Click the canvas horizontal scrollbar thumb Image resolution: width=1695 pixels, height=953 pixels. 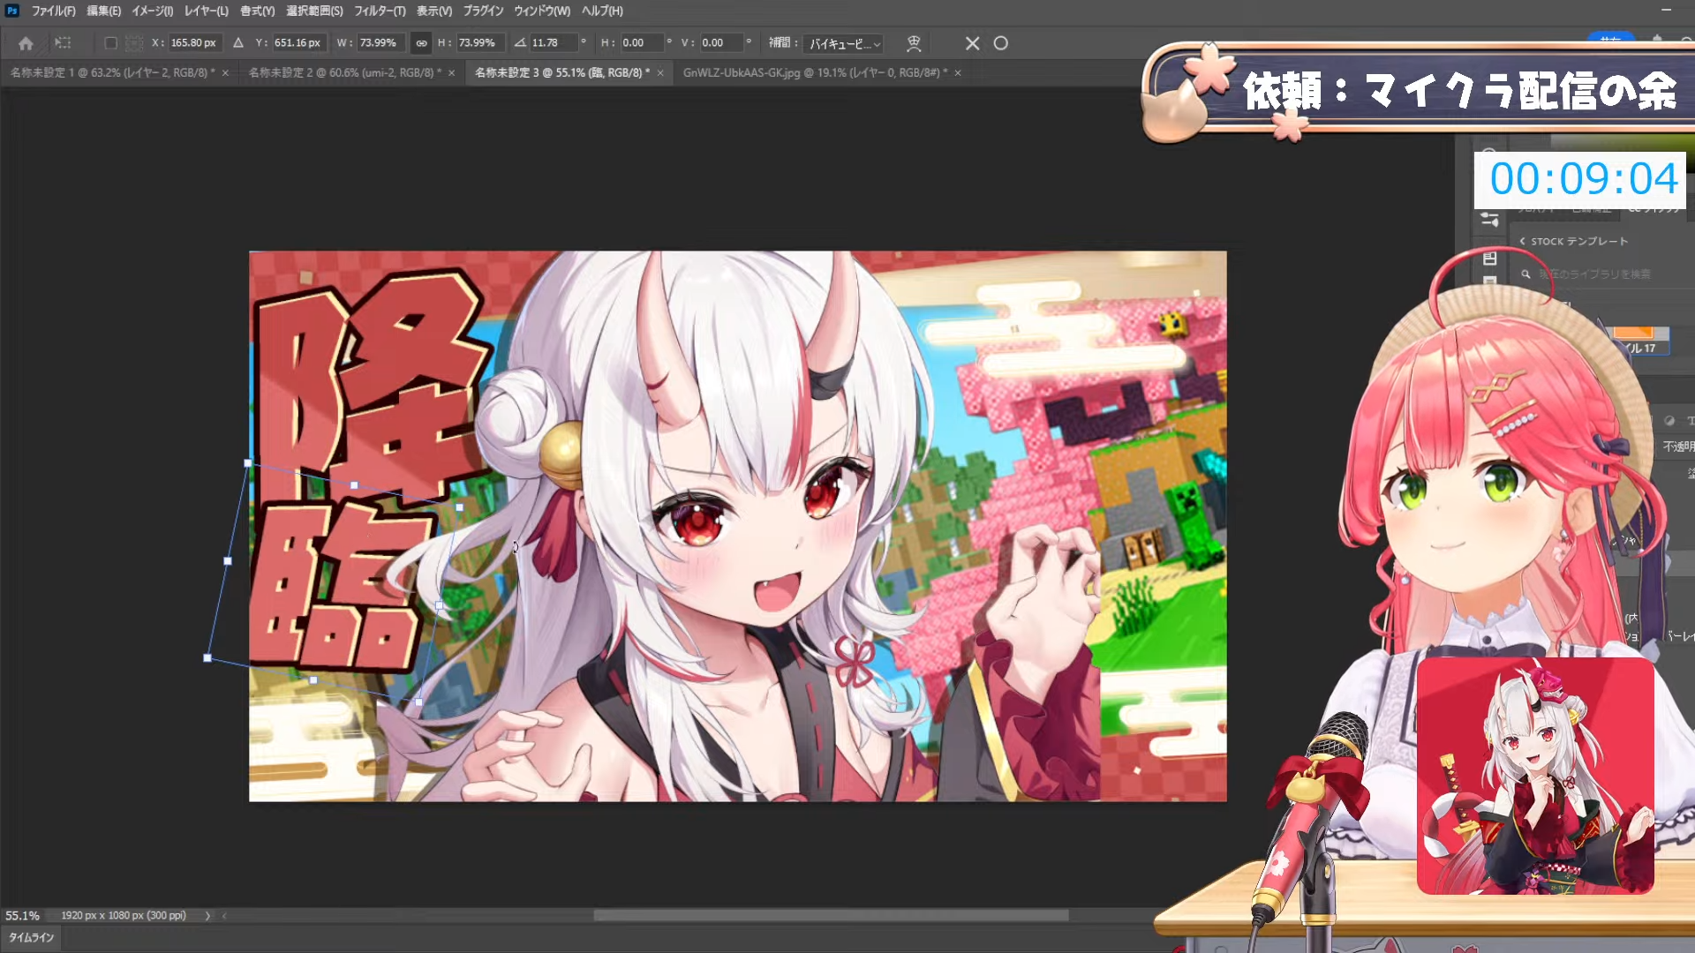point(831,916)
